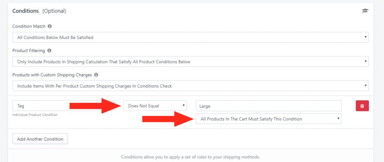Open All Products In The Cart dropdown
384x162 pixels.
pos(268,119)
